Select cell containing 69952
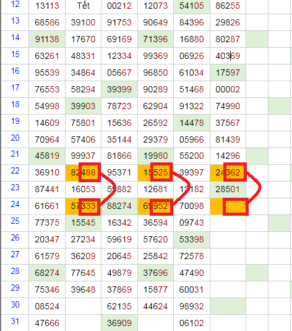 point(155,206)
